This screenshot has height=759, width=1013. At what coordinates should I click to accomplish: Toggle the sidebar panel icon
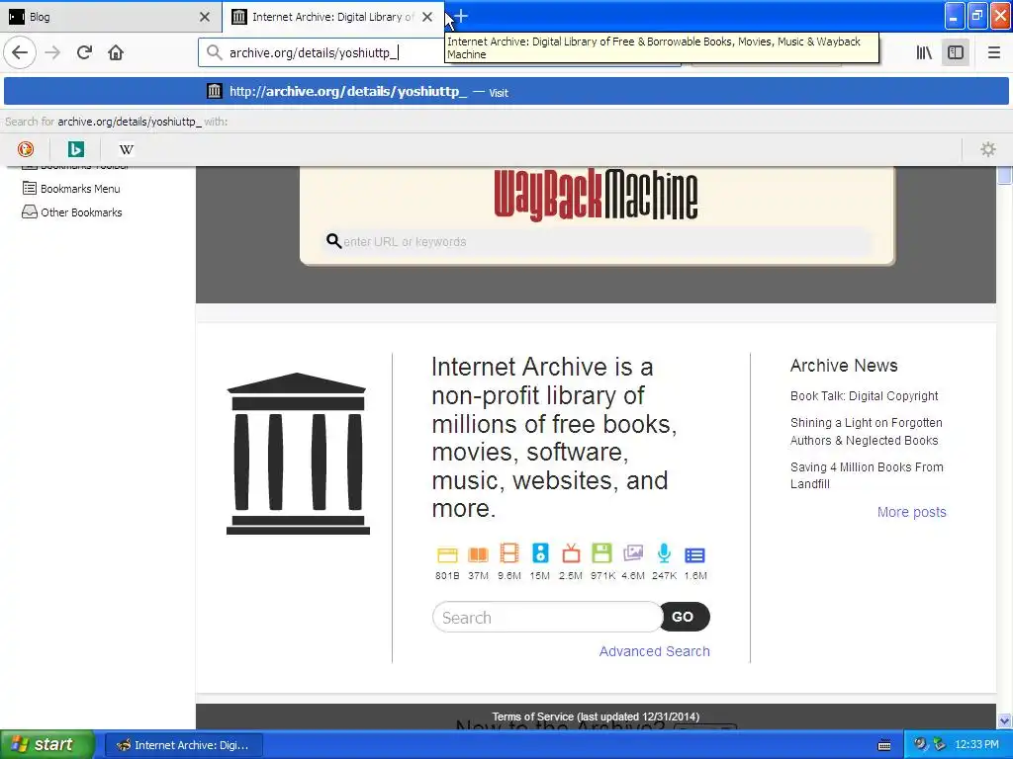(x=956, y=52)
